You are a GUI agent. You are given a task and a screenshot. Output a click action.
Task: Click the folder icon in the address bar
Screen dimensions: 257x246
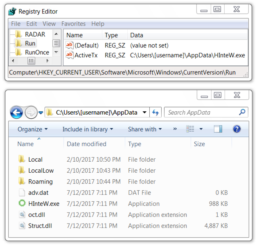pyautogui.click(x=50, y=113)
